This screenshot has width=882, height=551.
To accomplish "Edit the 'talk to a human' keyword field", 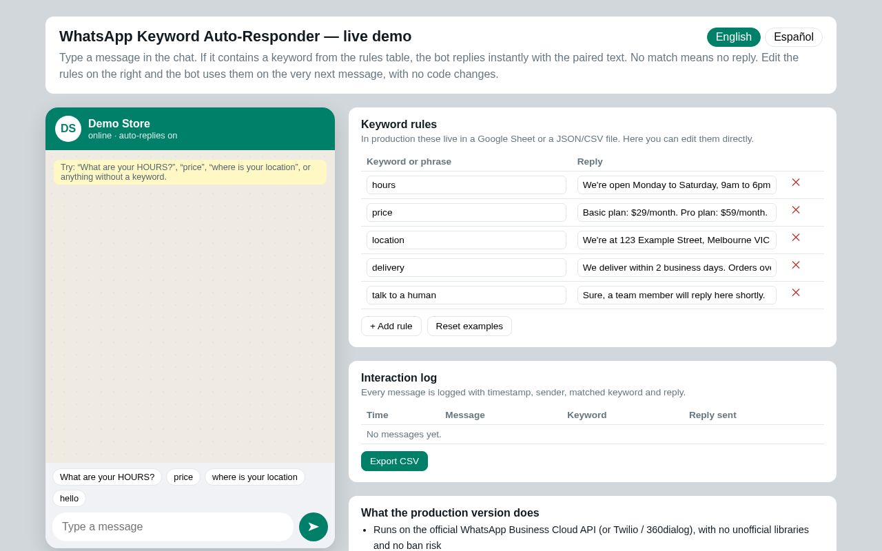I will click(x=466, y=295).
